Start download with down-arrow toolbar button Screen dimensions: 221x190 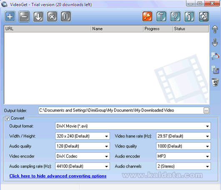pos(38,17)
